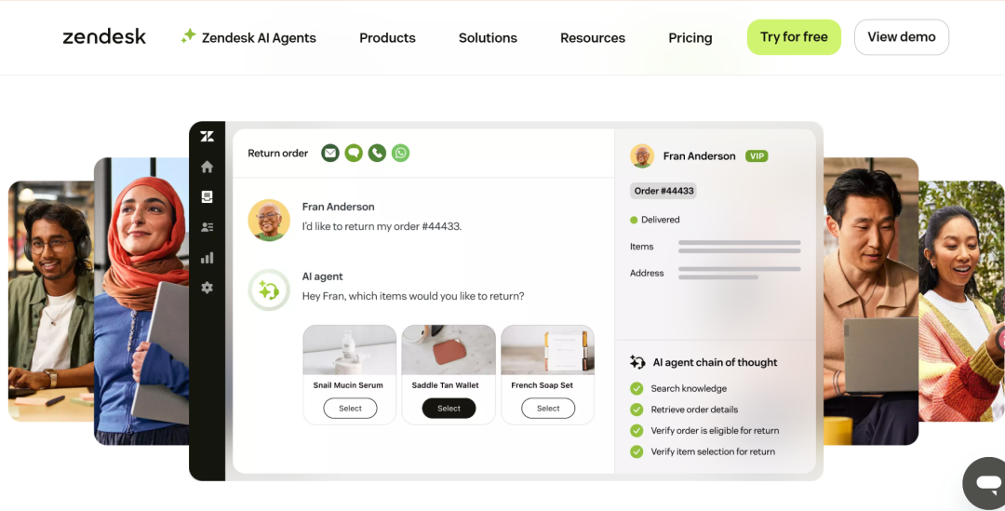Viewport: 1005px width, 511px height.
Task: Click the phone call channel icon
Action: 377,154
